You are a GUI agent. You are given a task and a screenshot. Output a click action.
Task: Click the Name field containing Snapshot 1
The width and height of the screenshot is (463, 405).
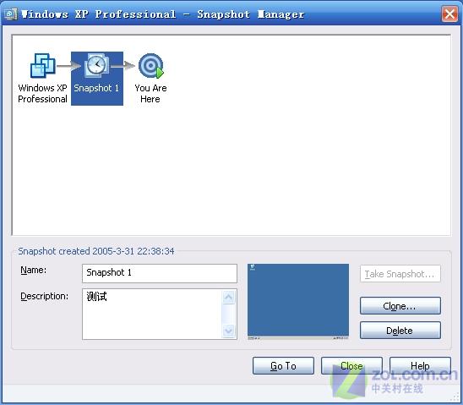click(x=160, y=273)
